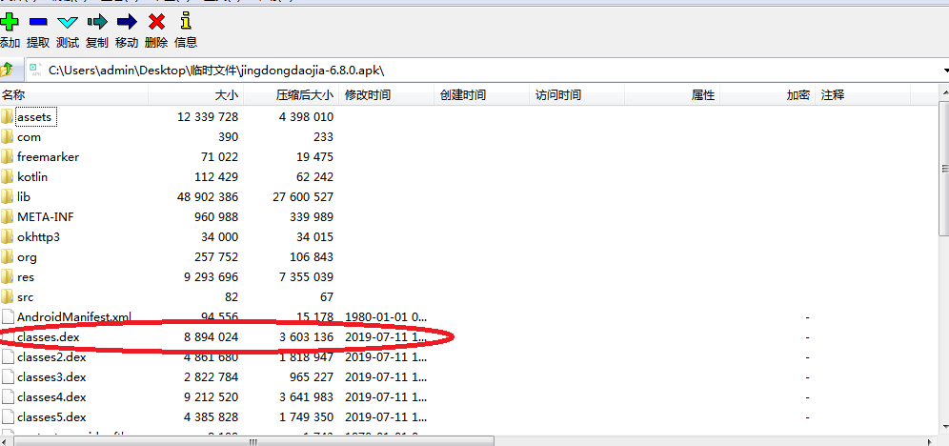The height and width of the screenshot is (446, 949).
Task: Select the assets folder icon
Action: (x=8, y=116)
